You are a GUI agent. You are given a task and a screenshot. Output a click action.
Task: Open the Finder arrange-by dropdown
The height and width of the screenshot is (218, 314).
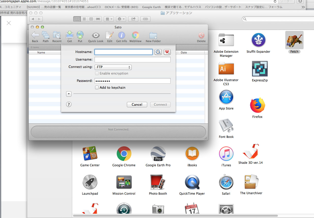pos(109,19)
